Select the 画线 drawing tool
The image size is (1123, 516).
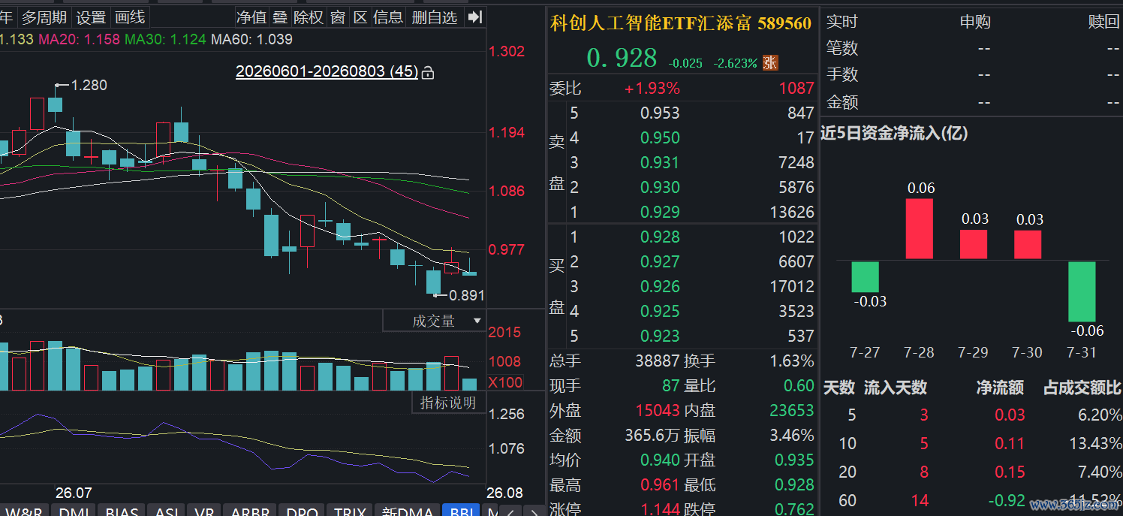pos(130,17)
